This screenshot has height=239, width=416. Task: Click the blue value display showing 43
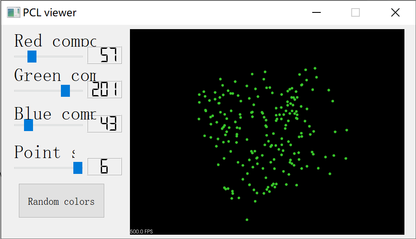(x=105, y=123)
